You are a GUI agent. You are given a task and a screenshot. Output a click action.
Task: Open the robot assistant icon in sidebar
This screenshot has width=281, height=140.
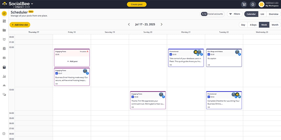tap(4, 39)
